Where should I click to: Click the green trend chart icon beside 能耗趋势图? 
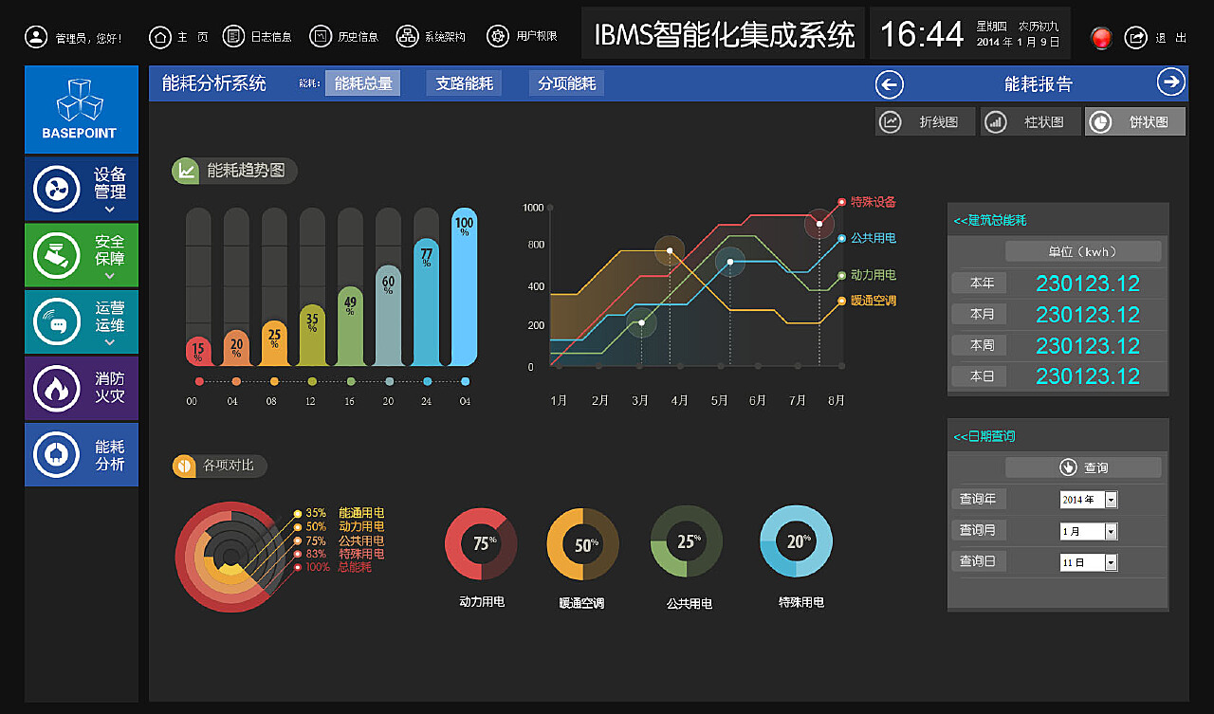click(x=186, y=171)
